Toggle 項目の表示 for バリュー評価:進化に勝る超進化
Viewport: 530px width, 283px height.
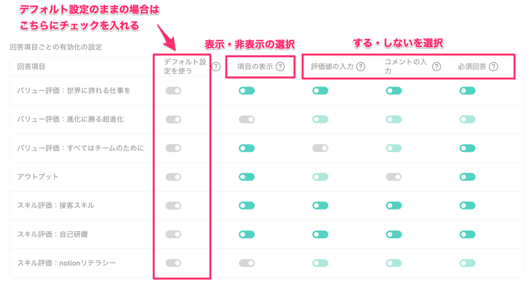tap(247, 119)
